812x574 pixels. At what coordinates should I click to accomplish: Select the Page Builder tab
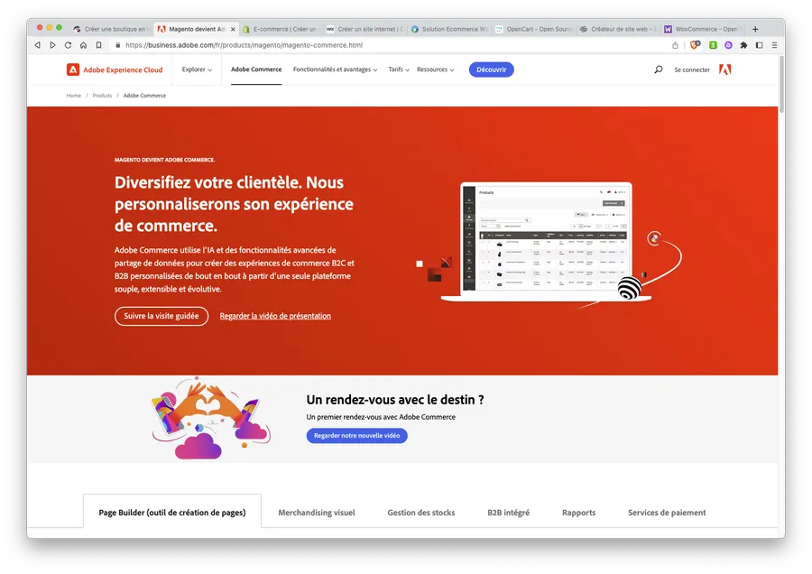tap(172, 513)
